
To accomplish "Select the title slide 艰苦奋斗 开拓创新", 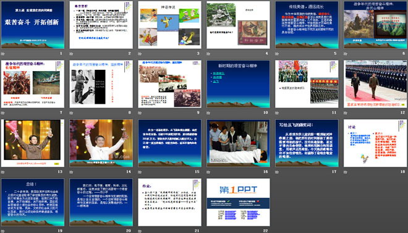I will pyautogui.click(x=33, y=25).
